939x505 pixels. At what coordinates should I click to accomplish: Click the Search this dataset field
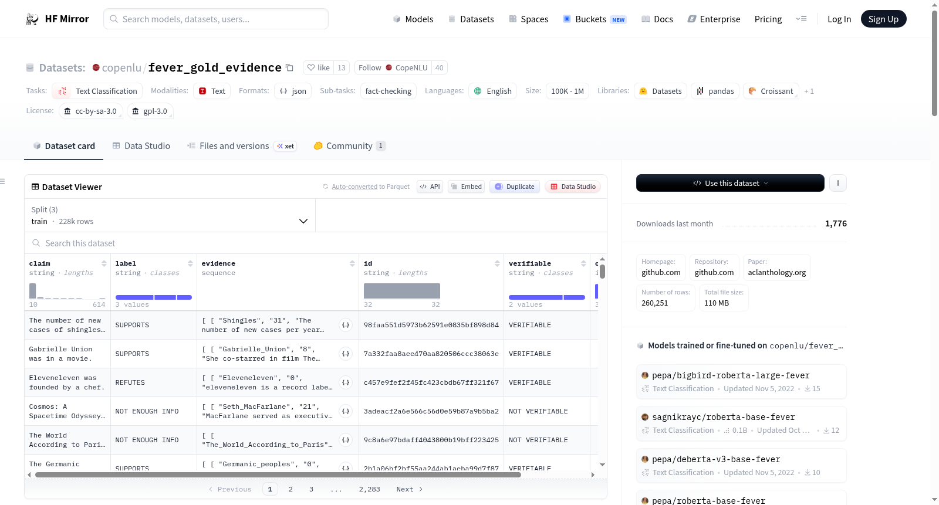tap(316, 243)
